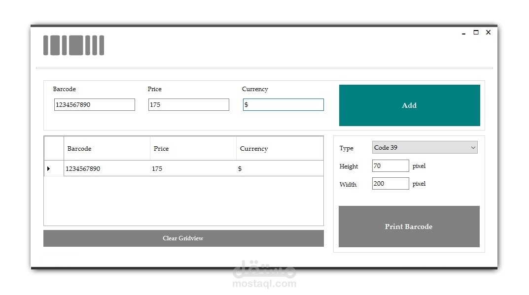Click the Currency column header in the grid
This screenshot has width=529, height=295.
point(280,148)
